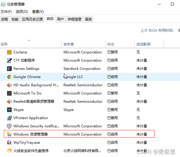Open the 选项(O) menu
This screenshot has height=157, width=180.
point(22,12)
